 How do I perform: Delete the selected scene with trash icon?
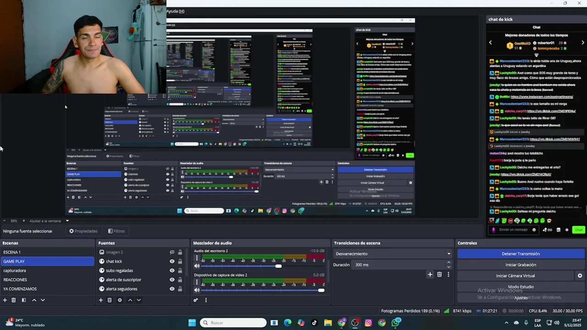tap(14, 300)
